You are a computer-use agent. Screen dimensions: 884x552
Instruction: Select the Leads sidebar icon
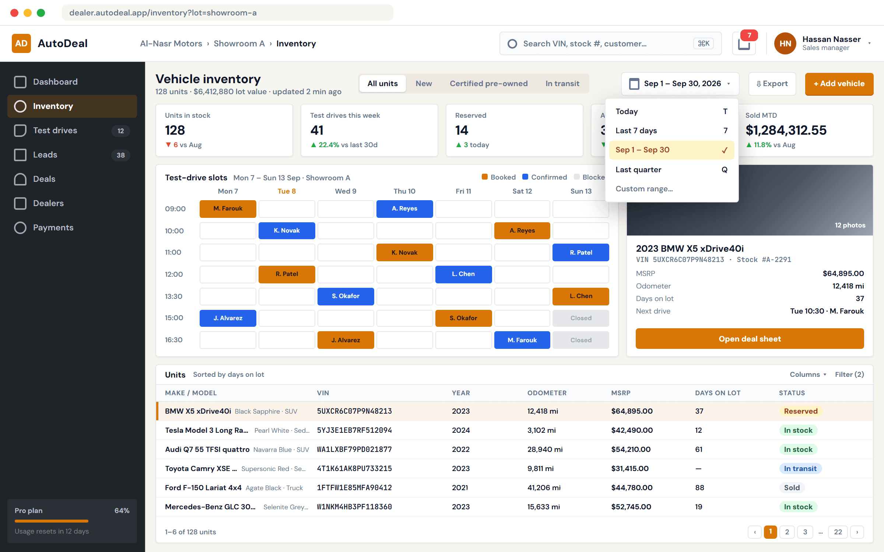20,155
